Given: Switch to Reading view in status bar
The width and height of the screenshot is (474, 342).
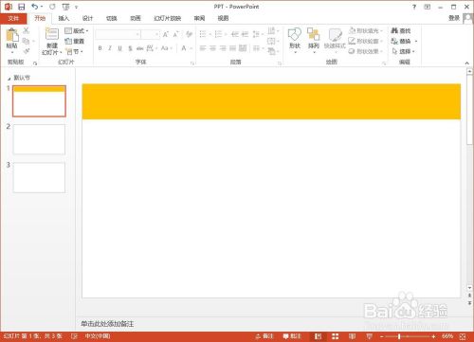Looking at the screenshot, I should [x=352, y=336].
